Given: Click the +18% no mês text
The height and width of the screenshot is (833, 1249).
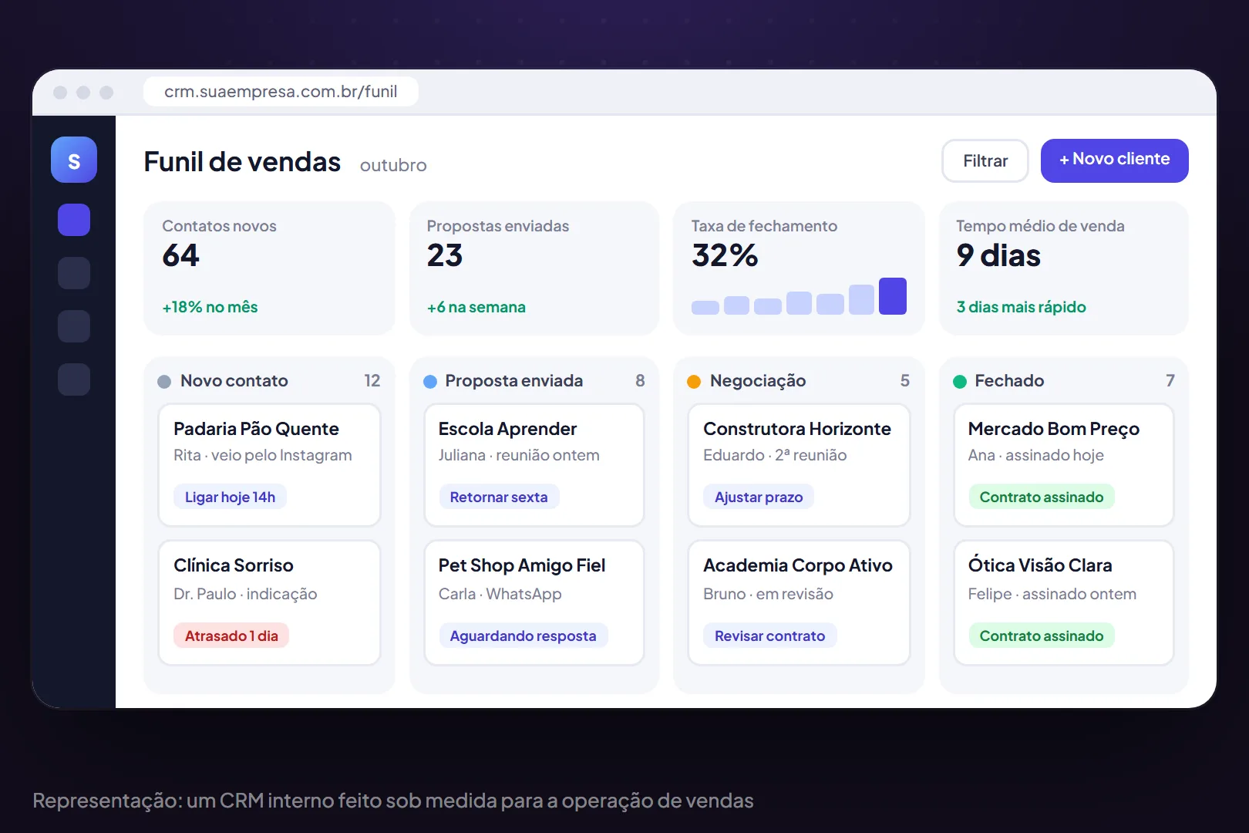Looking at the screenshot, I should click(x=210, y=307).
